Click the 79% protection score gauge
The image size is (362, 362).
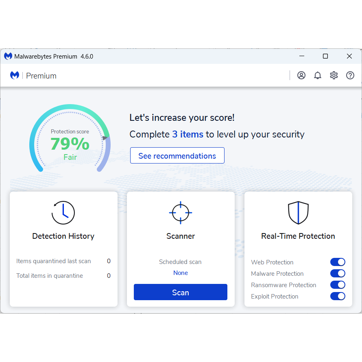click(70, 144)
